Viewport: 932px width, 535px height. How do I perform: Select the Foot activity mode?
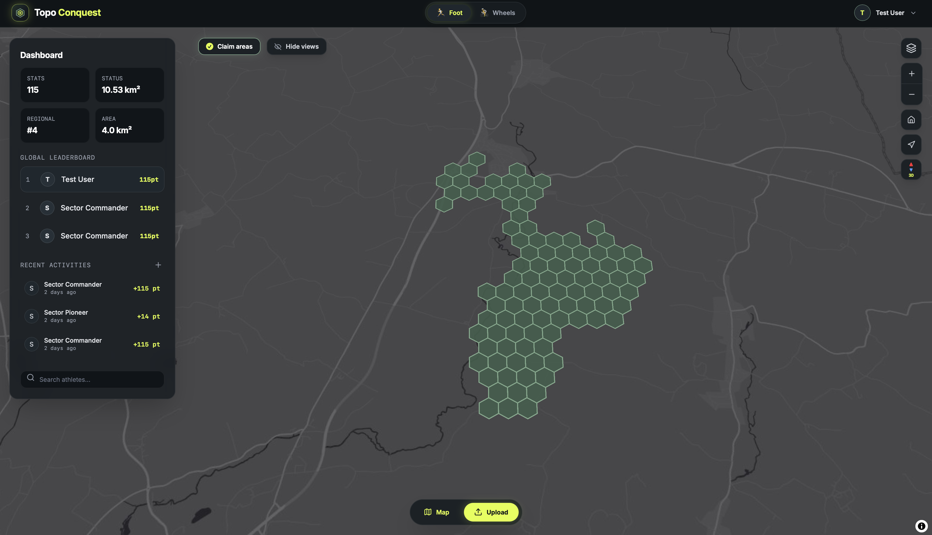449,13
